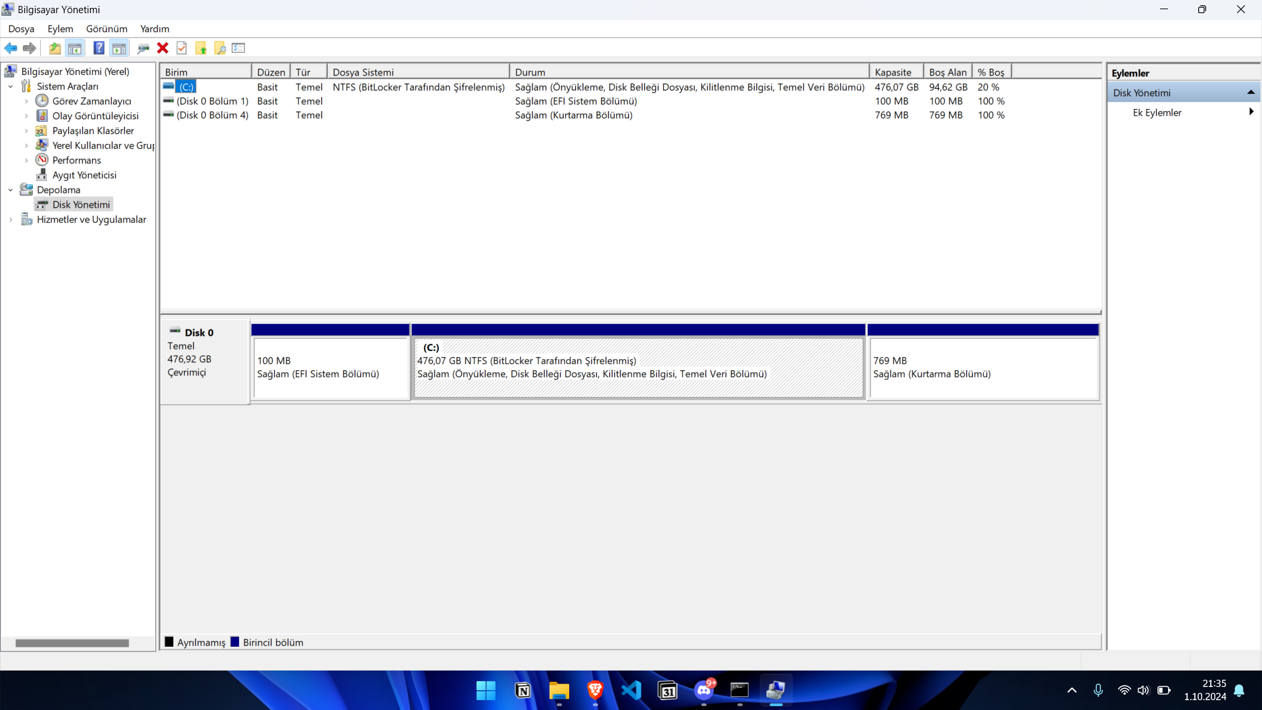Collapse Disk Yönetimi section in Eylemler pane
The width and height of the screenshot is (1262, 710).
[1251, 93]
